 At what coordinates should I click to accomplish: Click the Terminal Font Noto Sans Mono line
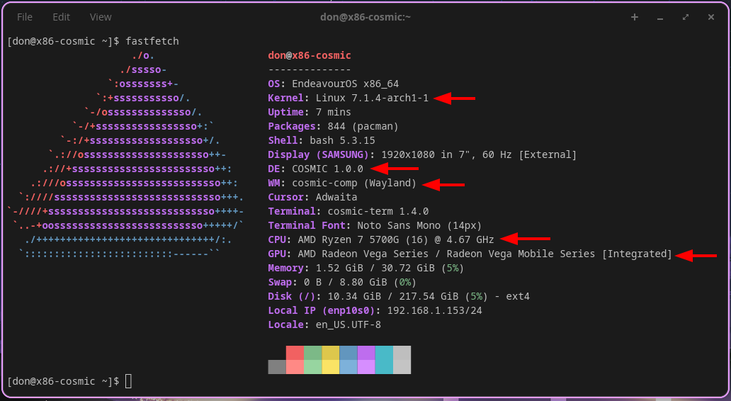(375, 226)
